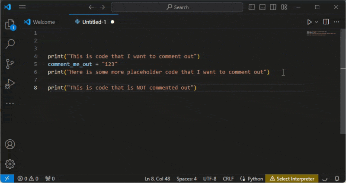Click the Search command center box

pos(177,7)
